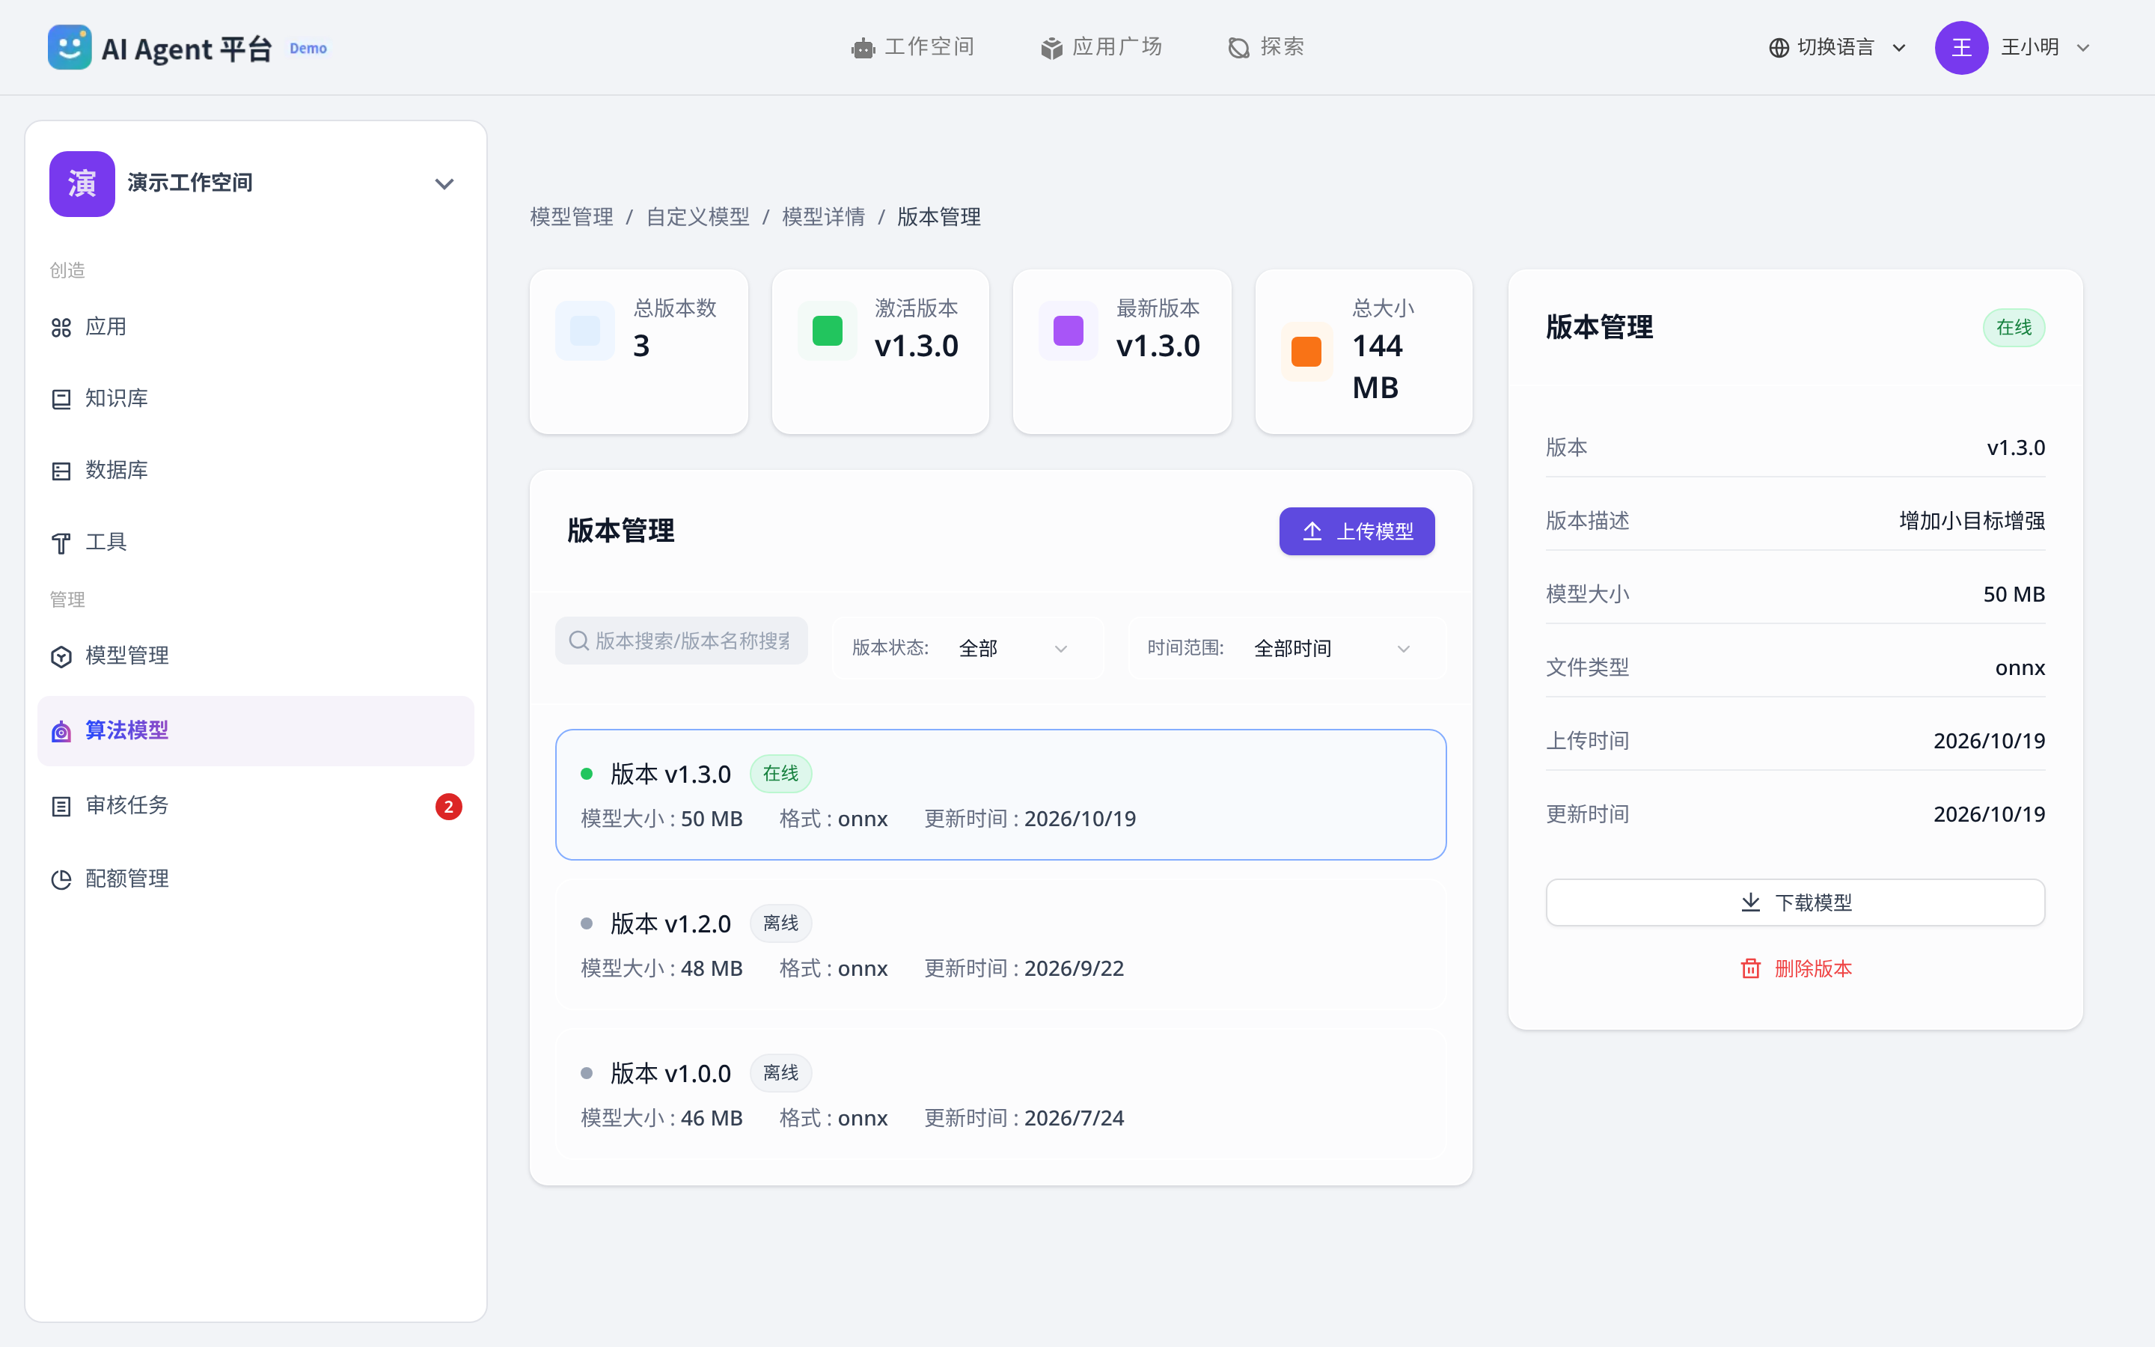Click the 算法模型 sidebar icon
This screenshot has width=2155, height=1347.
pyautogui.click(x=61, y=731)
